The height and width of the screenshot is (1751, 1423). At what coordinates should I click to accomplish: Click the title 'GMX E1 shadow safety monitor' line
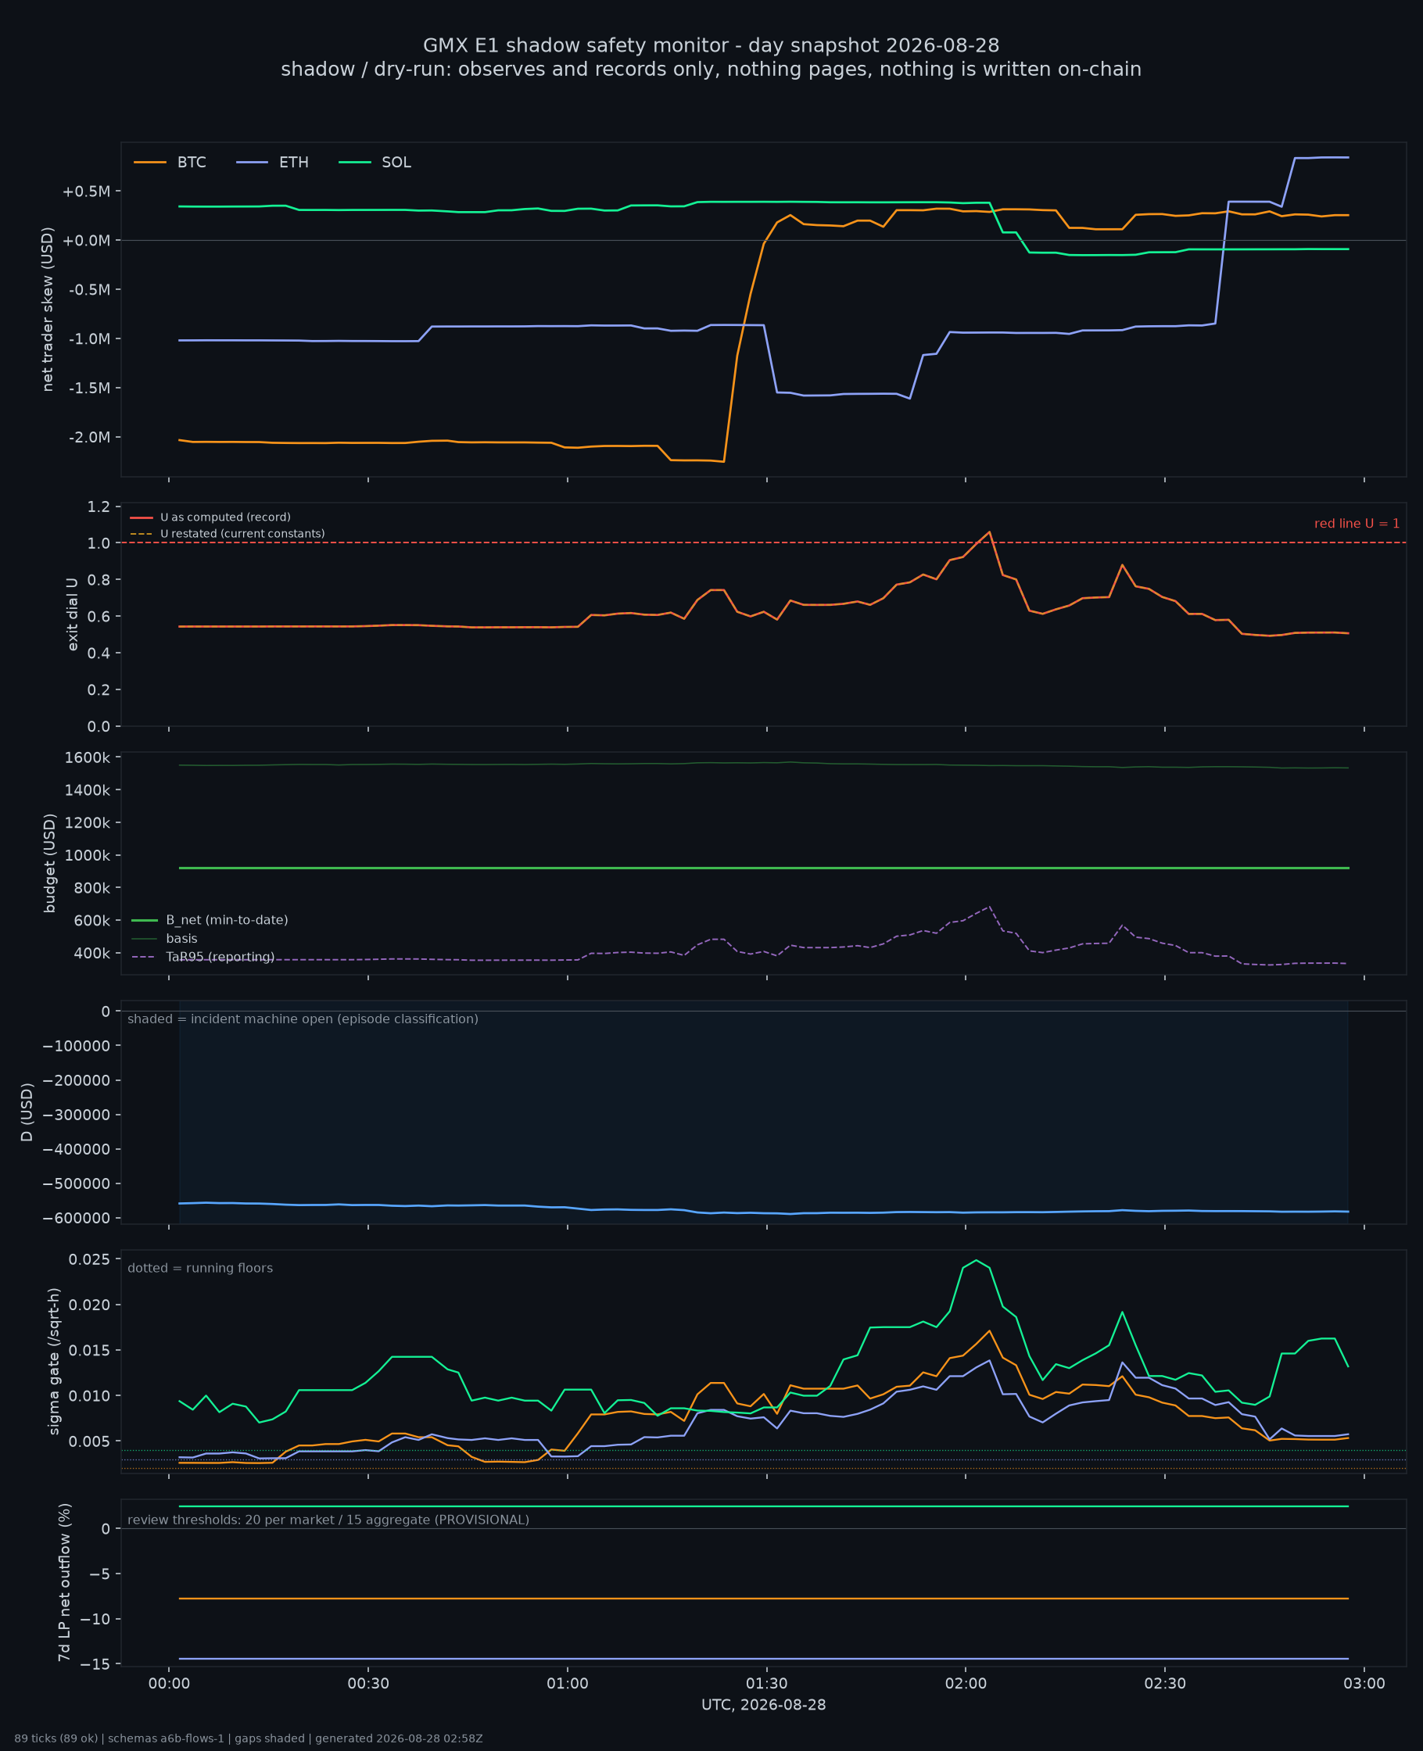click(x=711, y=45)
